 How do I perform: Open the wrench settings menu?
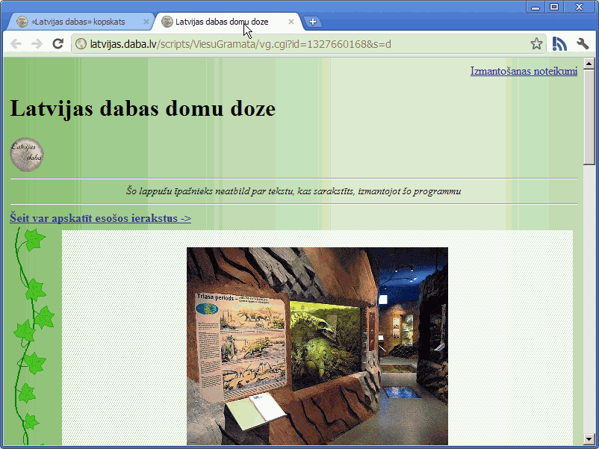(x=583, y=44)
